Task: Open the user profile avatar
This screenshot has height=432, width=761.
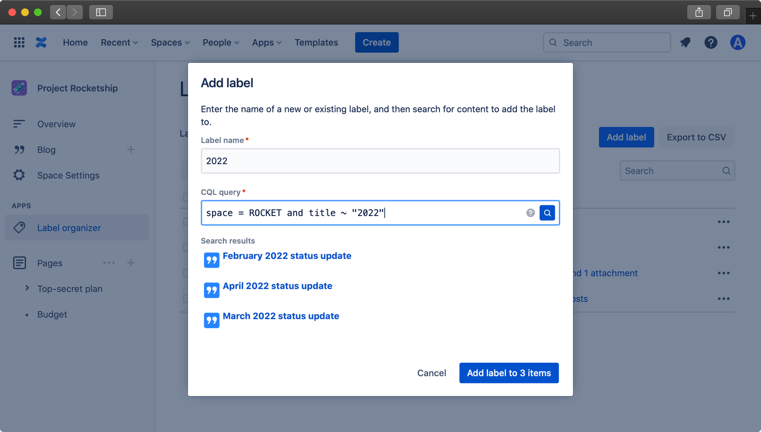Action: point(737,42)
